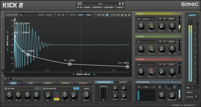This screenshot has height=107, width=201.
Task: Click the red loop icon beside preset name
Action: tap(79, 4)
